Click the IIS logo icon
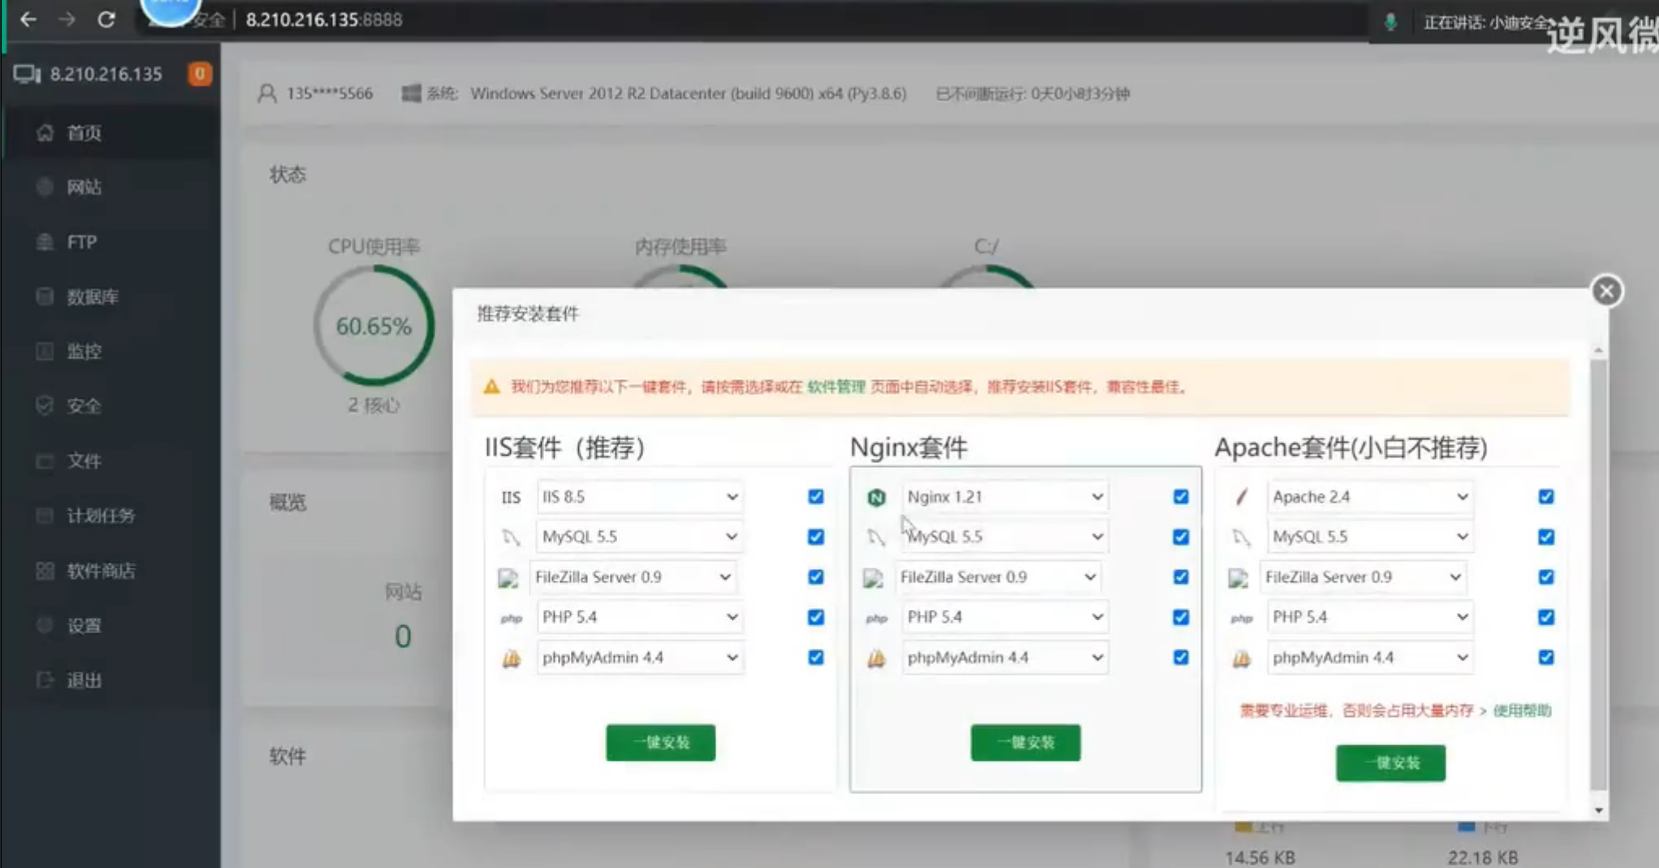Screen dimensions: 1659x868 point(511,497)
